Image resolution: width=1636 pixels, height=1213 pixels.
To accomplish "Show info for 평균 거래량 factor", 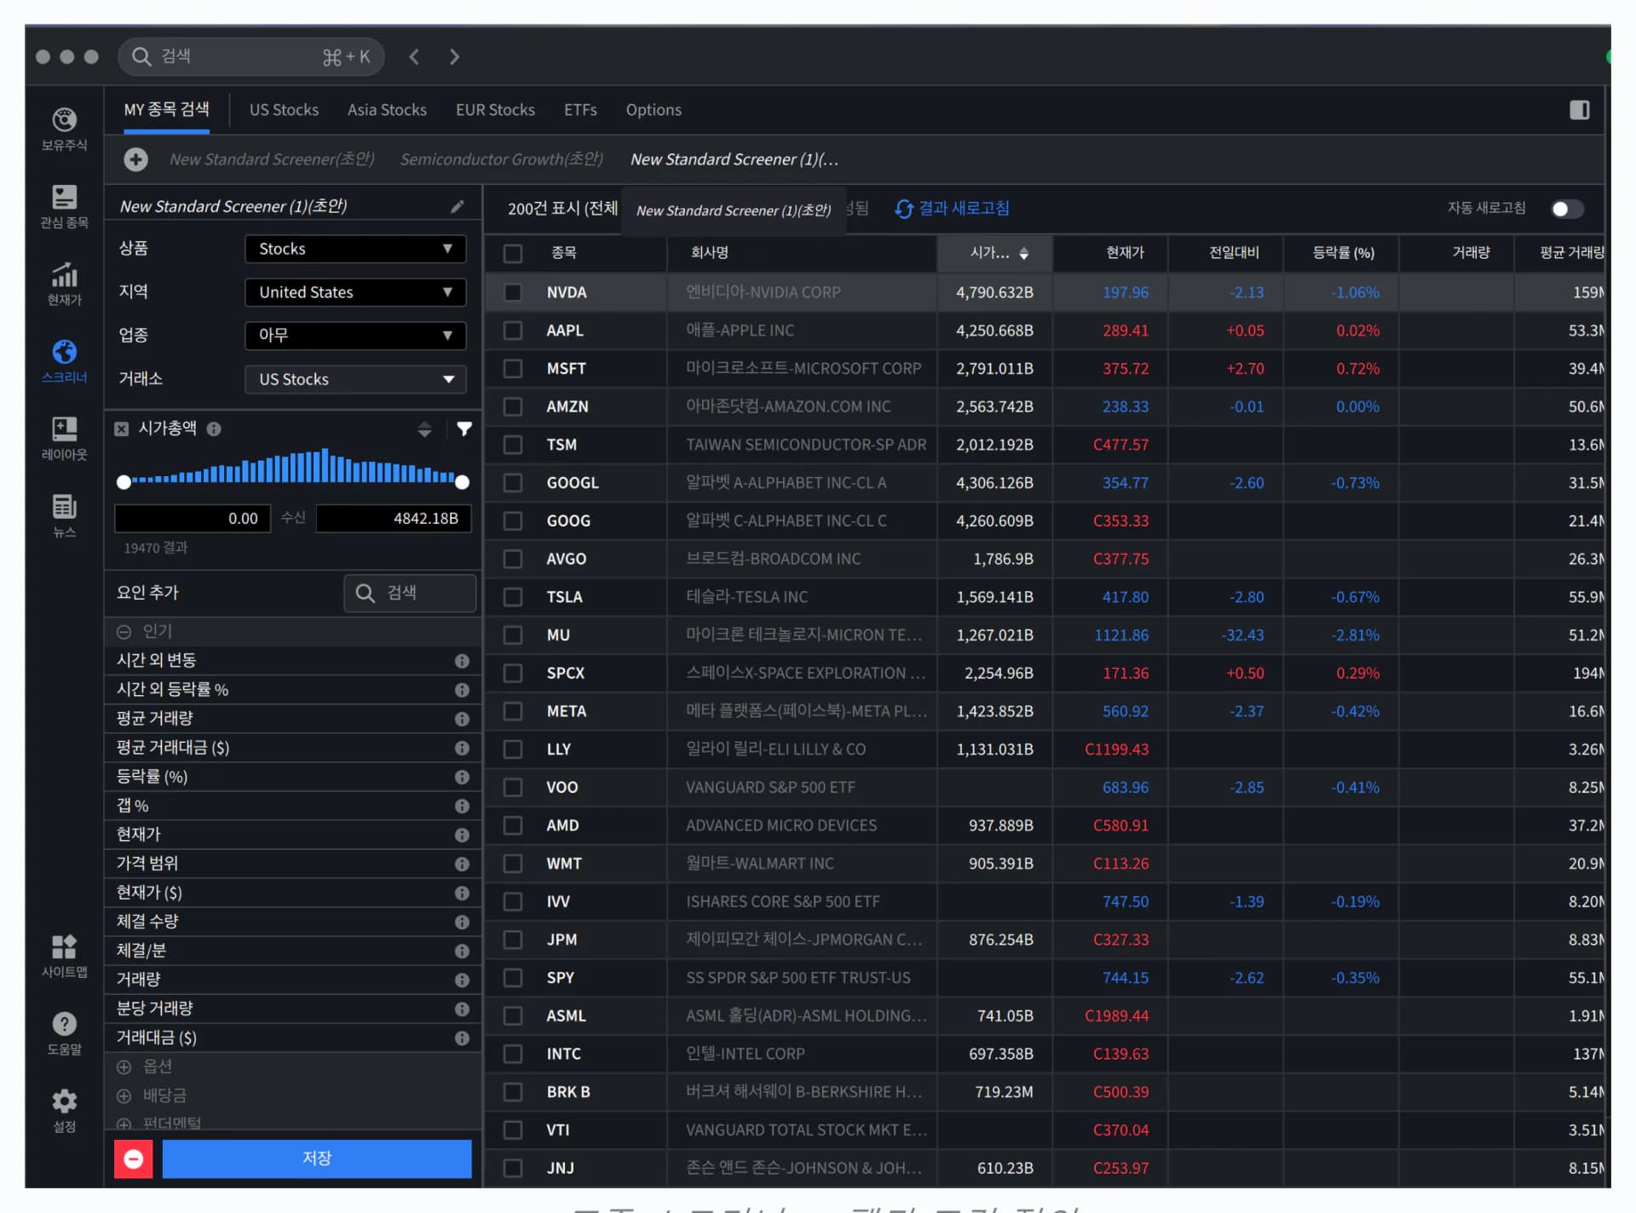I will pos(462,719).
